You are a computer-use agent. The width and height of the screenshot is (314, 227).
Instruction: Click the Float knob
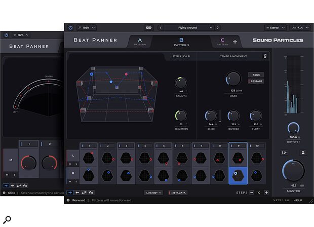coord(256,116)
